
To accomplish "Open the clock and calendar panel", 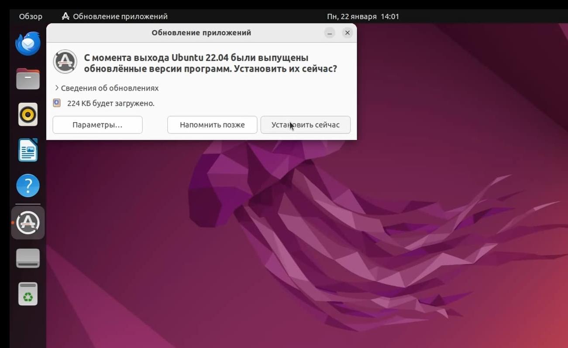I will [363, 17].
